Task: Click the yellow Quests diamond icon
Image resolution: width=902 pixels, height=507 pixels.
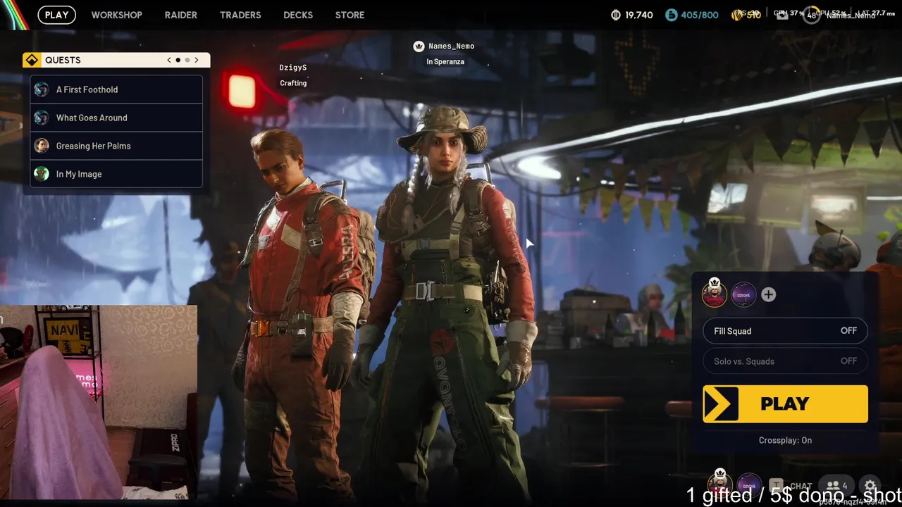Action: tap(32, 60)
